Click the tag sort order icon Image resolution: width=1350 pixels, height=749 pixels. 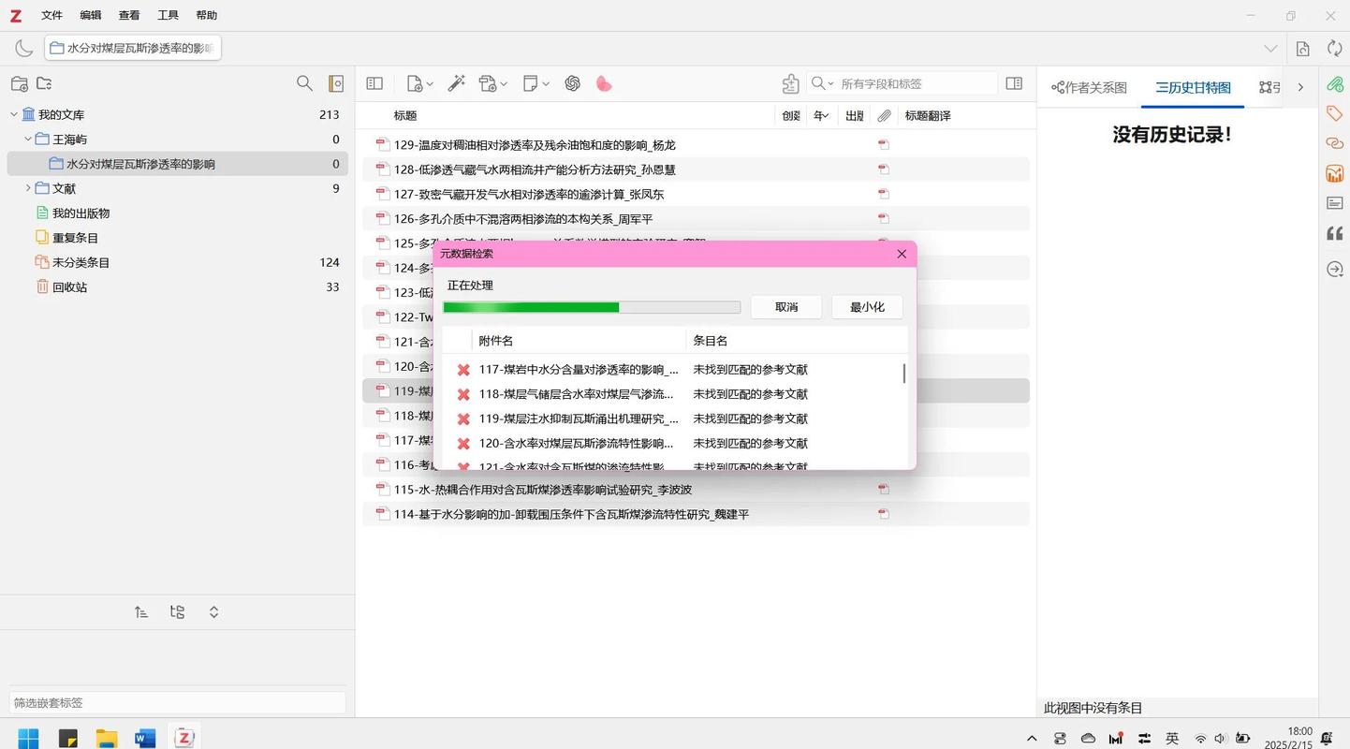pos(140,612)
